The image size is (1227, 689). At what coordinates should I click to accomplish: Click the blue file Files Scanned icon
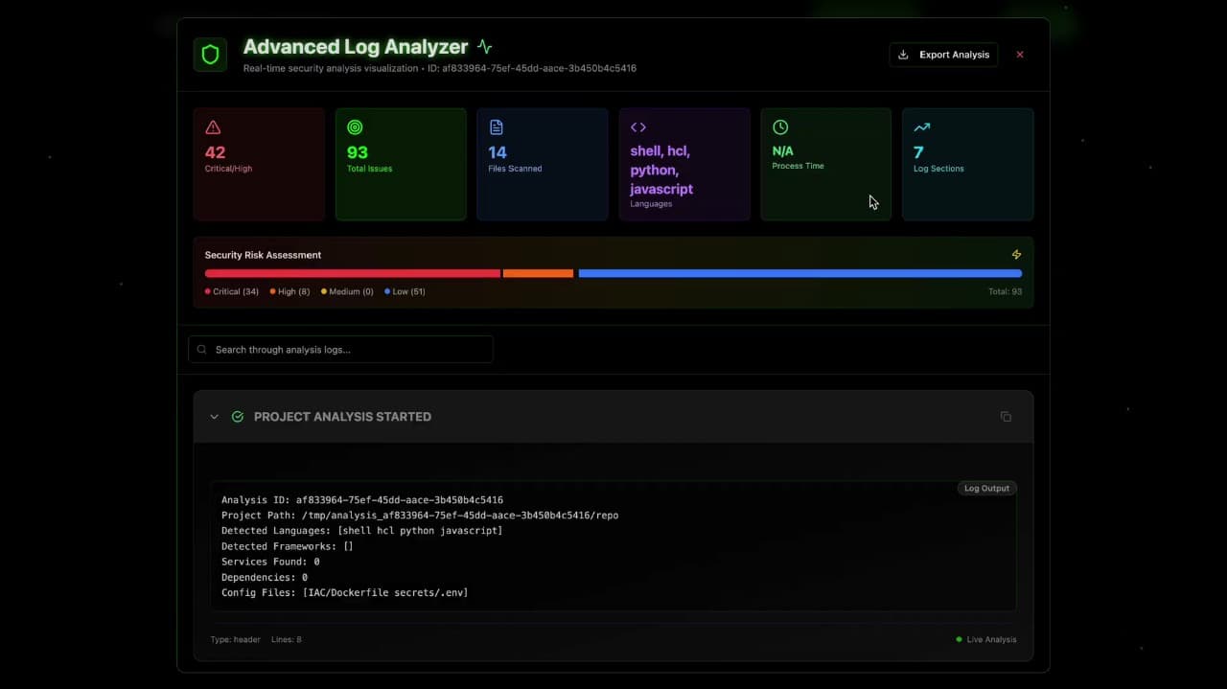point(496,127)
